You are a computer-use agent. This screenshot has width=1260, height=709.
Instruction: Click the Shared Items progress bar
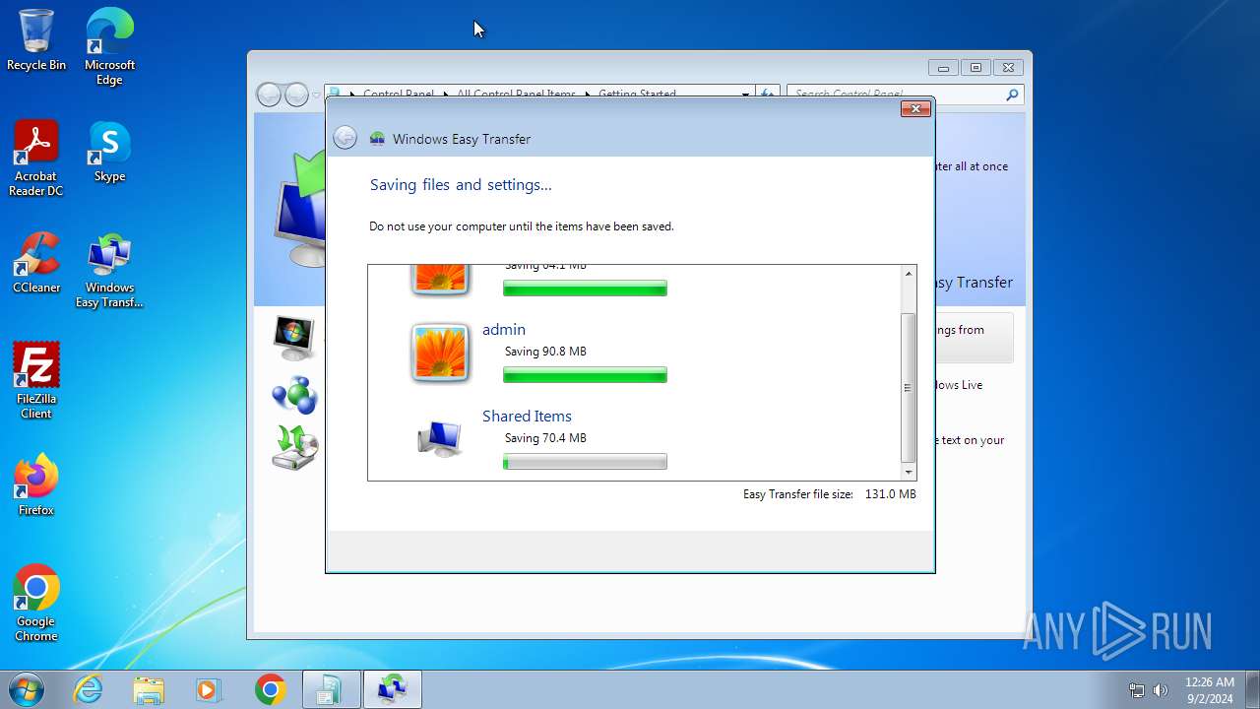(585, 462)
